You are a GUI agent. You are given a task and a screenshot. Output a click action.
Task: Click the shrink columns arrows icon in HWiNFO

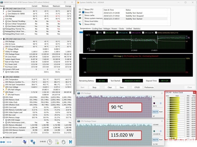(x=9, y=142)
